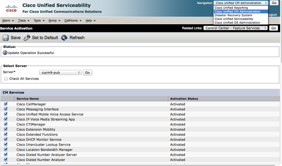Image resolution: width=282 pixels, height=166 pixels.
Task: Expand the Trace menu
Action: click(x=24, y=21)
